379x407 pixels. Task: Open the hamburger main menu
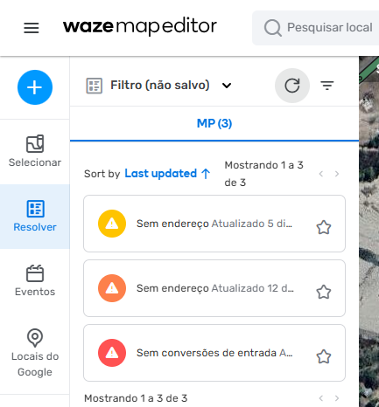(x=32, y=28)
